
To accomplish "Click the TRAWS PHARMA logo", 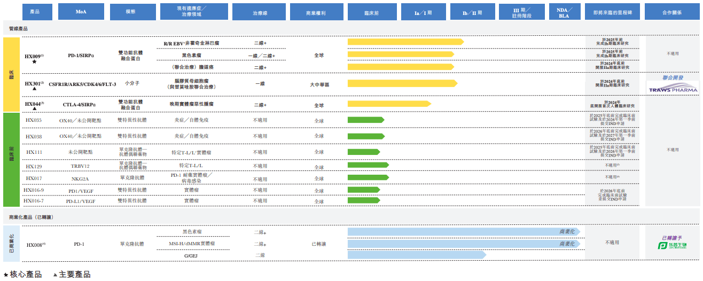I will pos(673,89).
